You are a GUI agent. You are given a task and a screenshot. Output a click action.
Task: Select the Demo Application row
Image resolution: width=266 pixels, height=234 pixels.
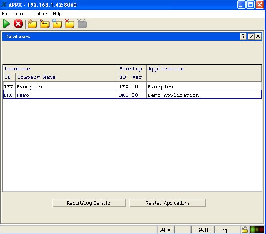(x=132, y=95)
